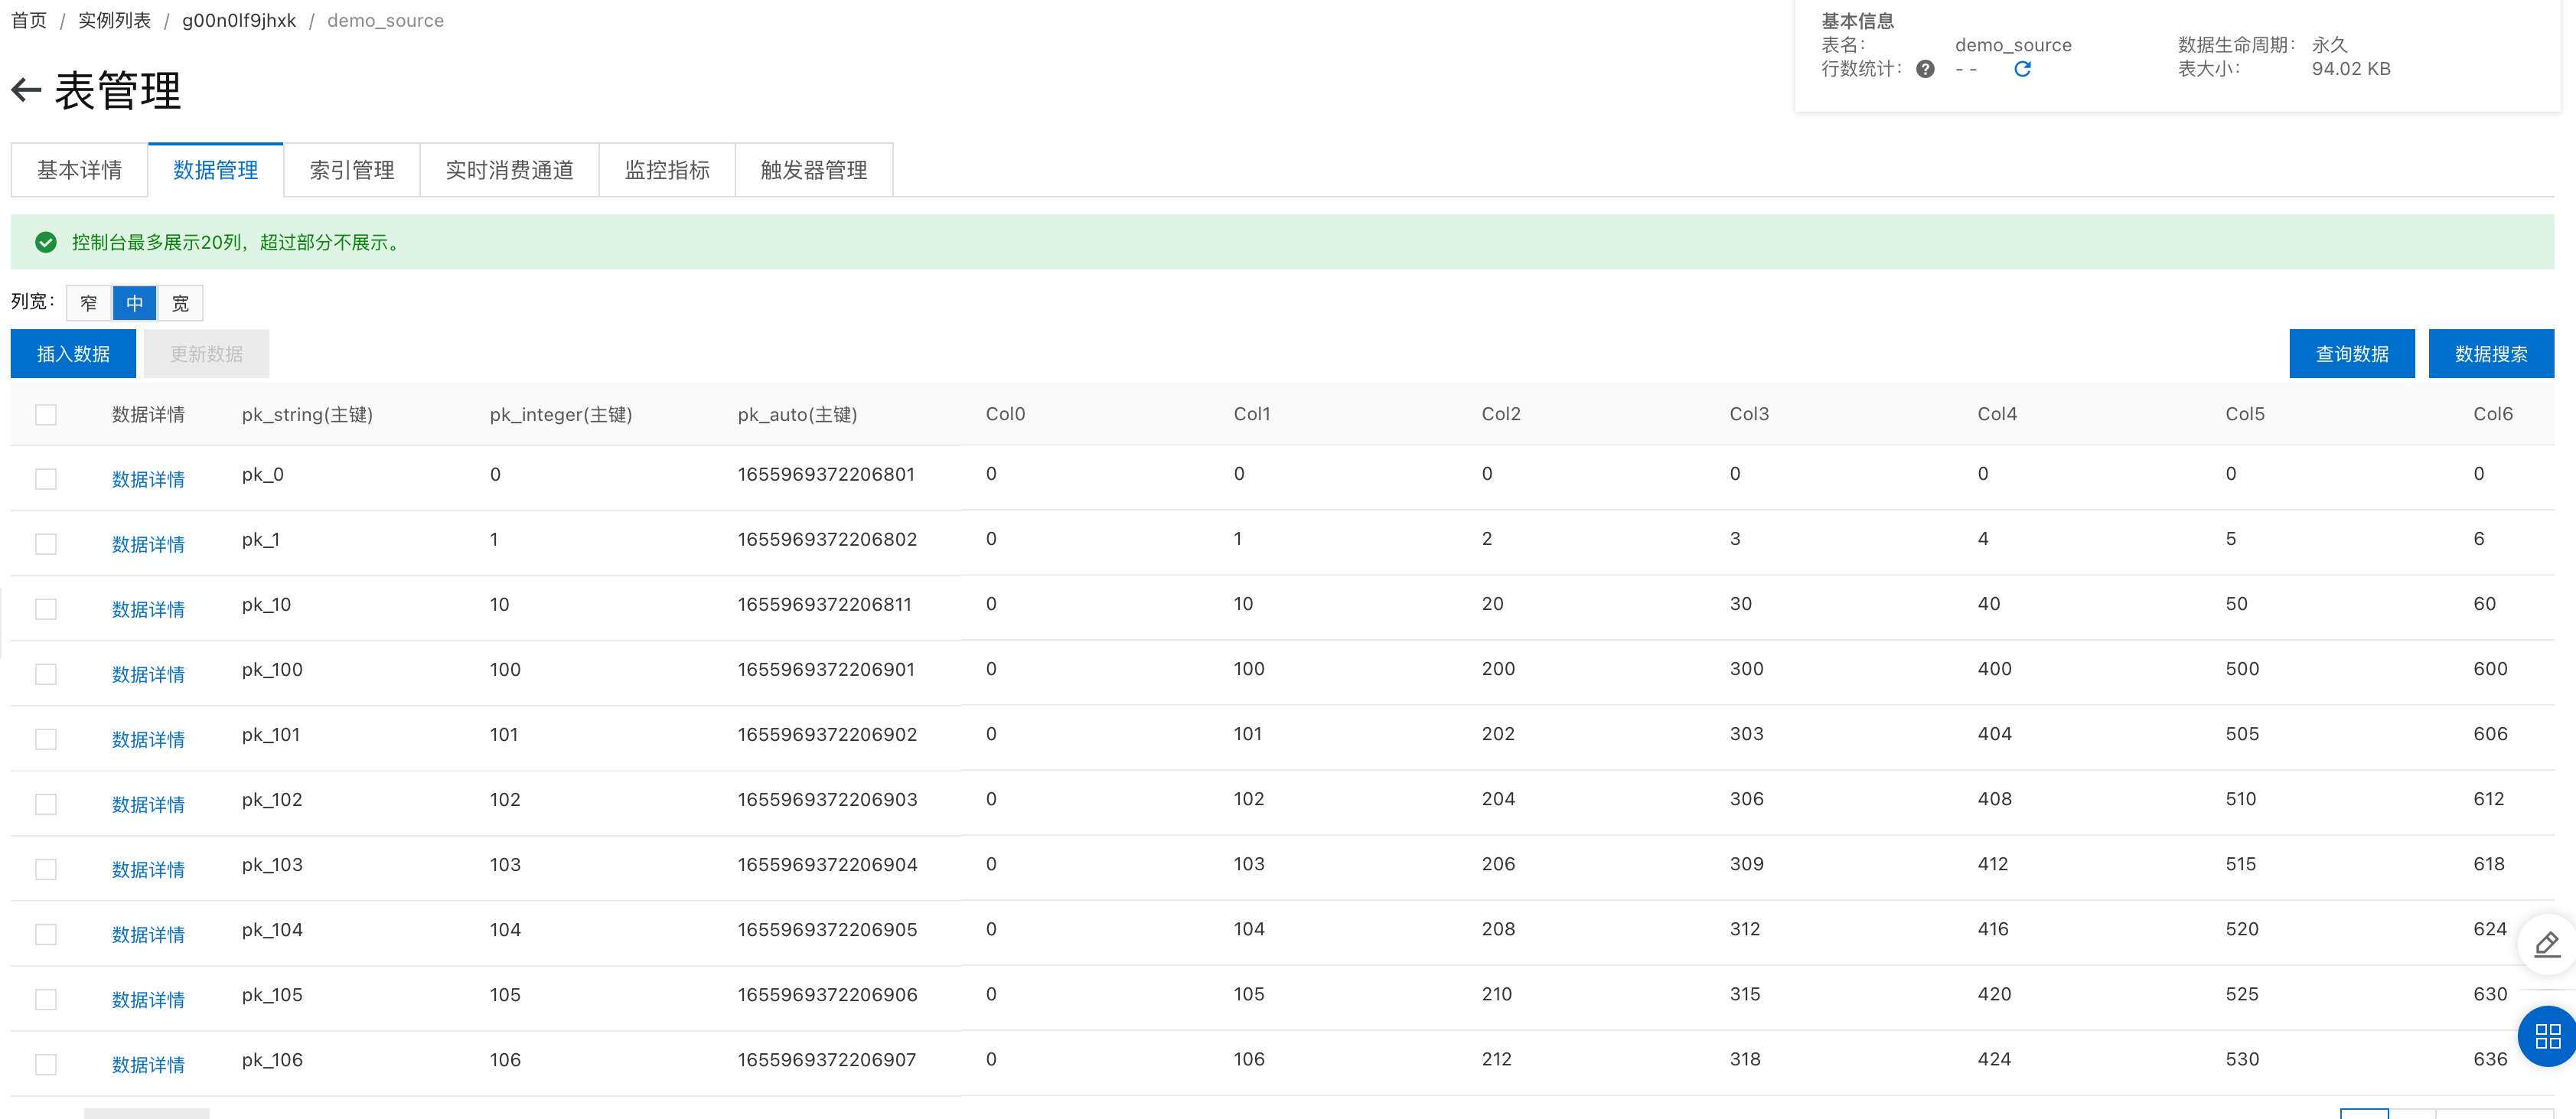Check the row checkbox for pk_101

tap(46, 739)
